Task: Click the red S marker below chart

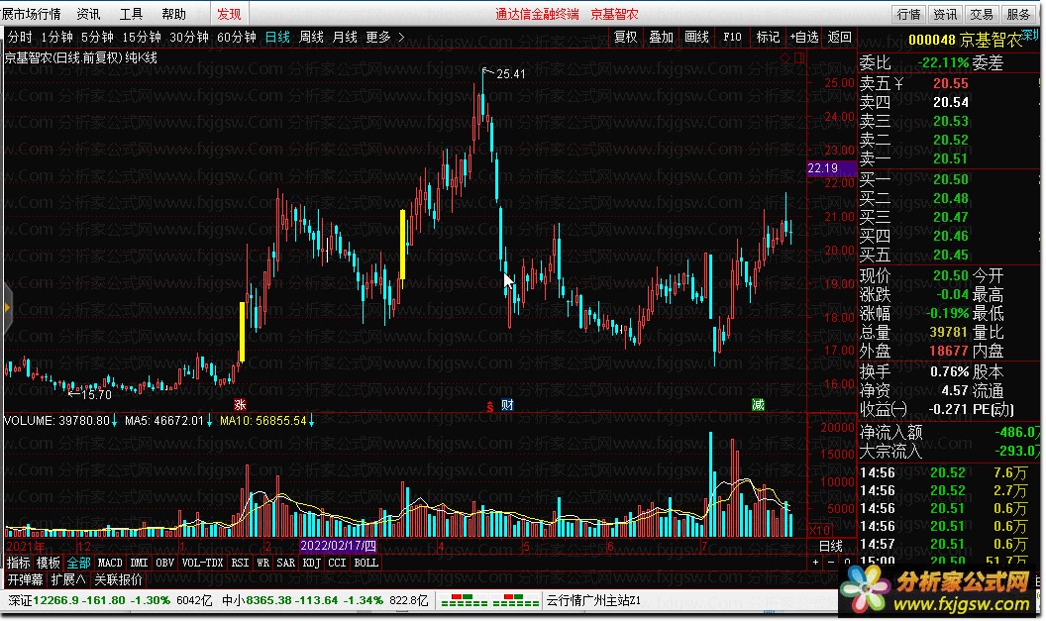Action: (x=490, y=407)
